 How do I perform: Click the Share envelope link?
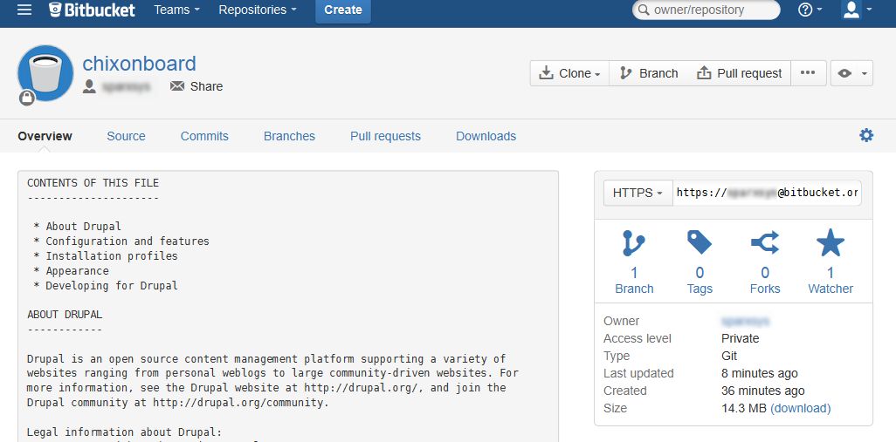[196, 86]
